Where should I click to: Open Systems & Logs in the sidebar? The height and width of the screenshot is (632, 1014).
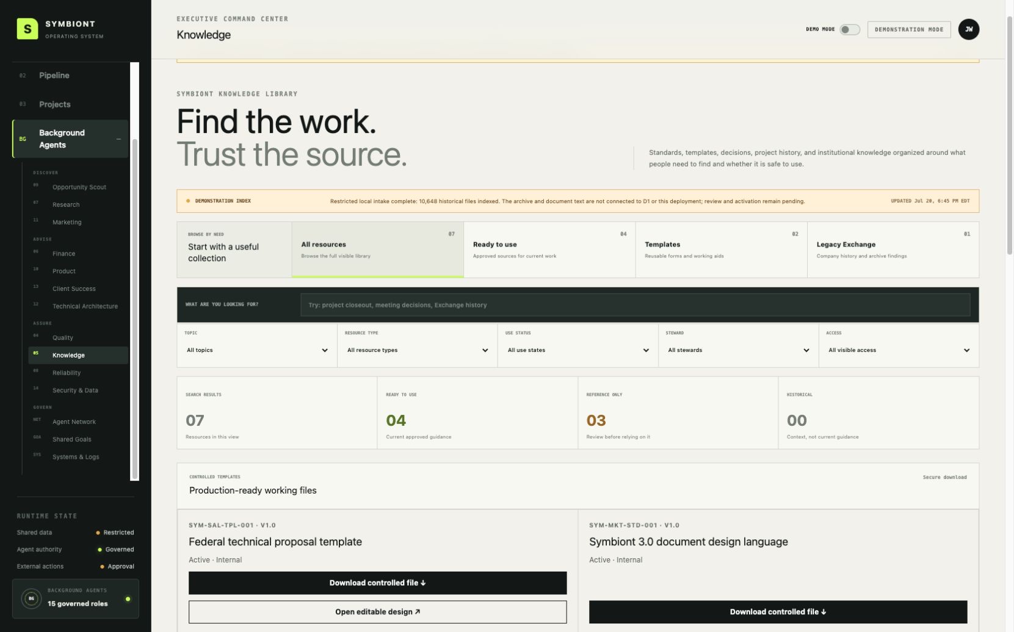78,458
